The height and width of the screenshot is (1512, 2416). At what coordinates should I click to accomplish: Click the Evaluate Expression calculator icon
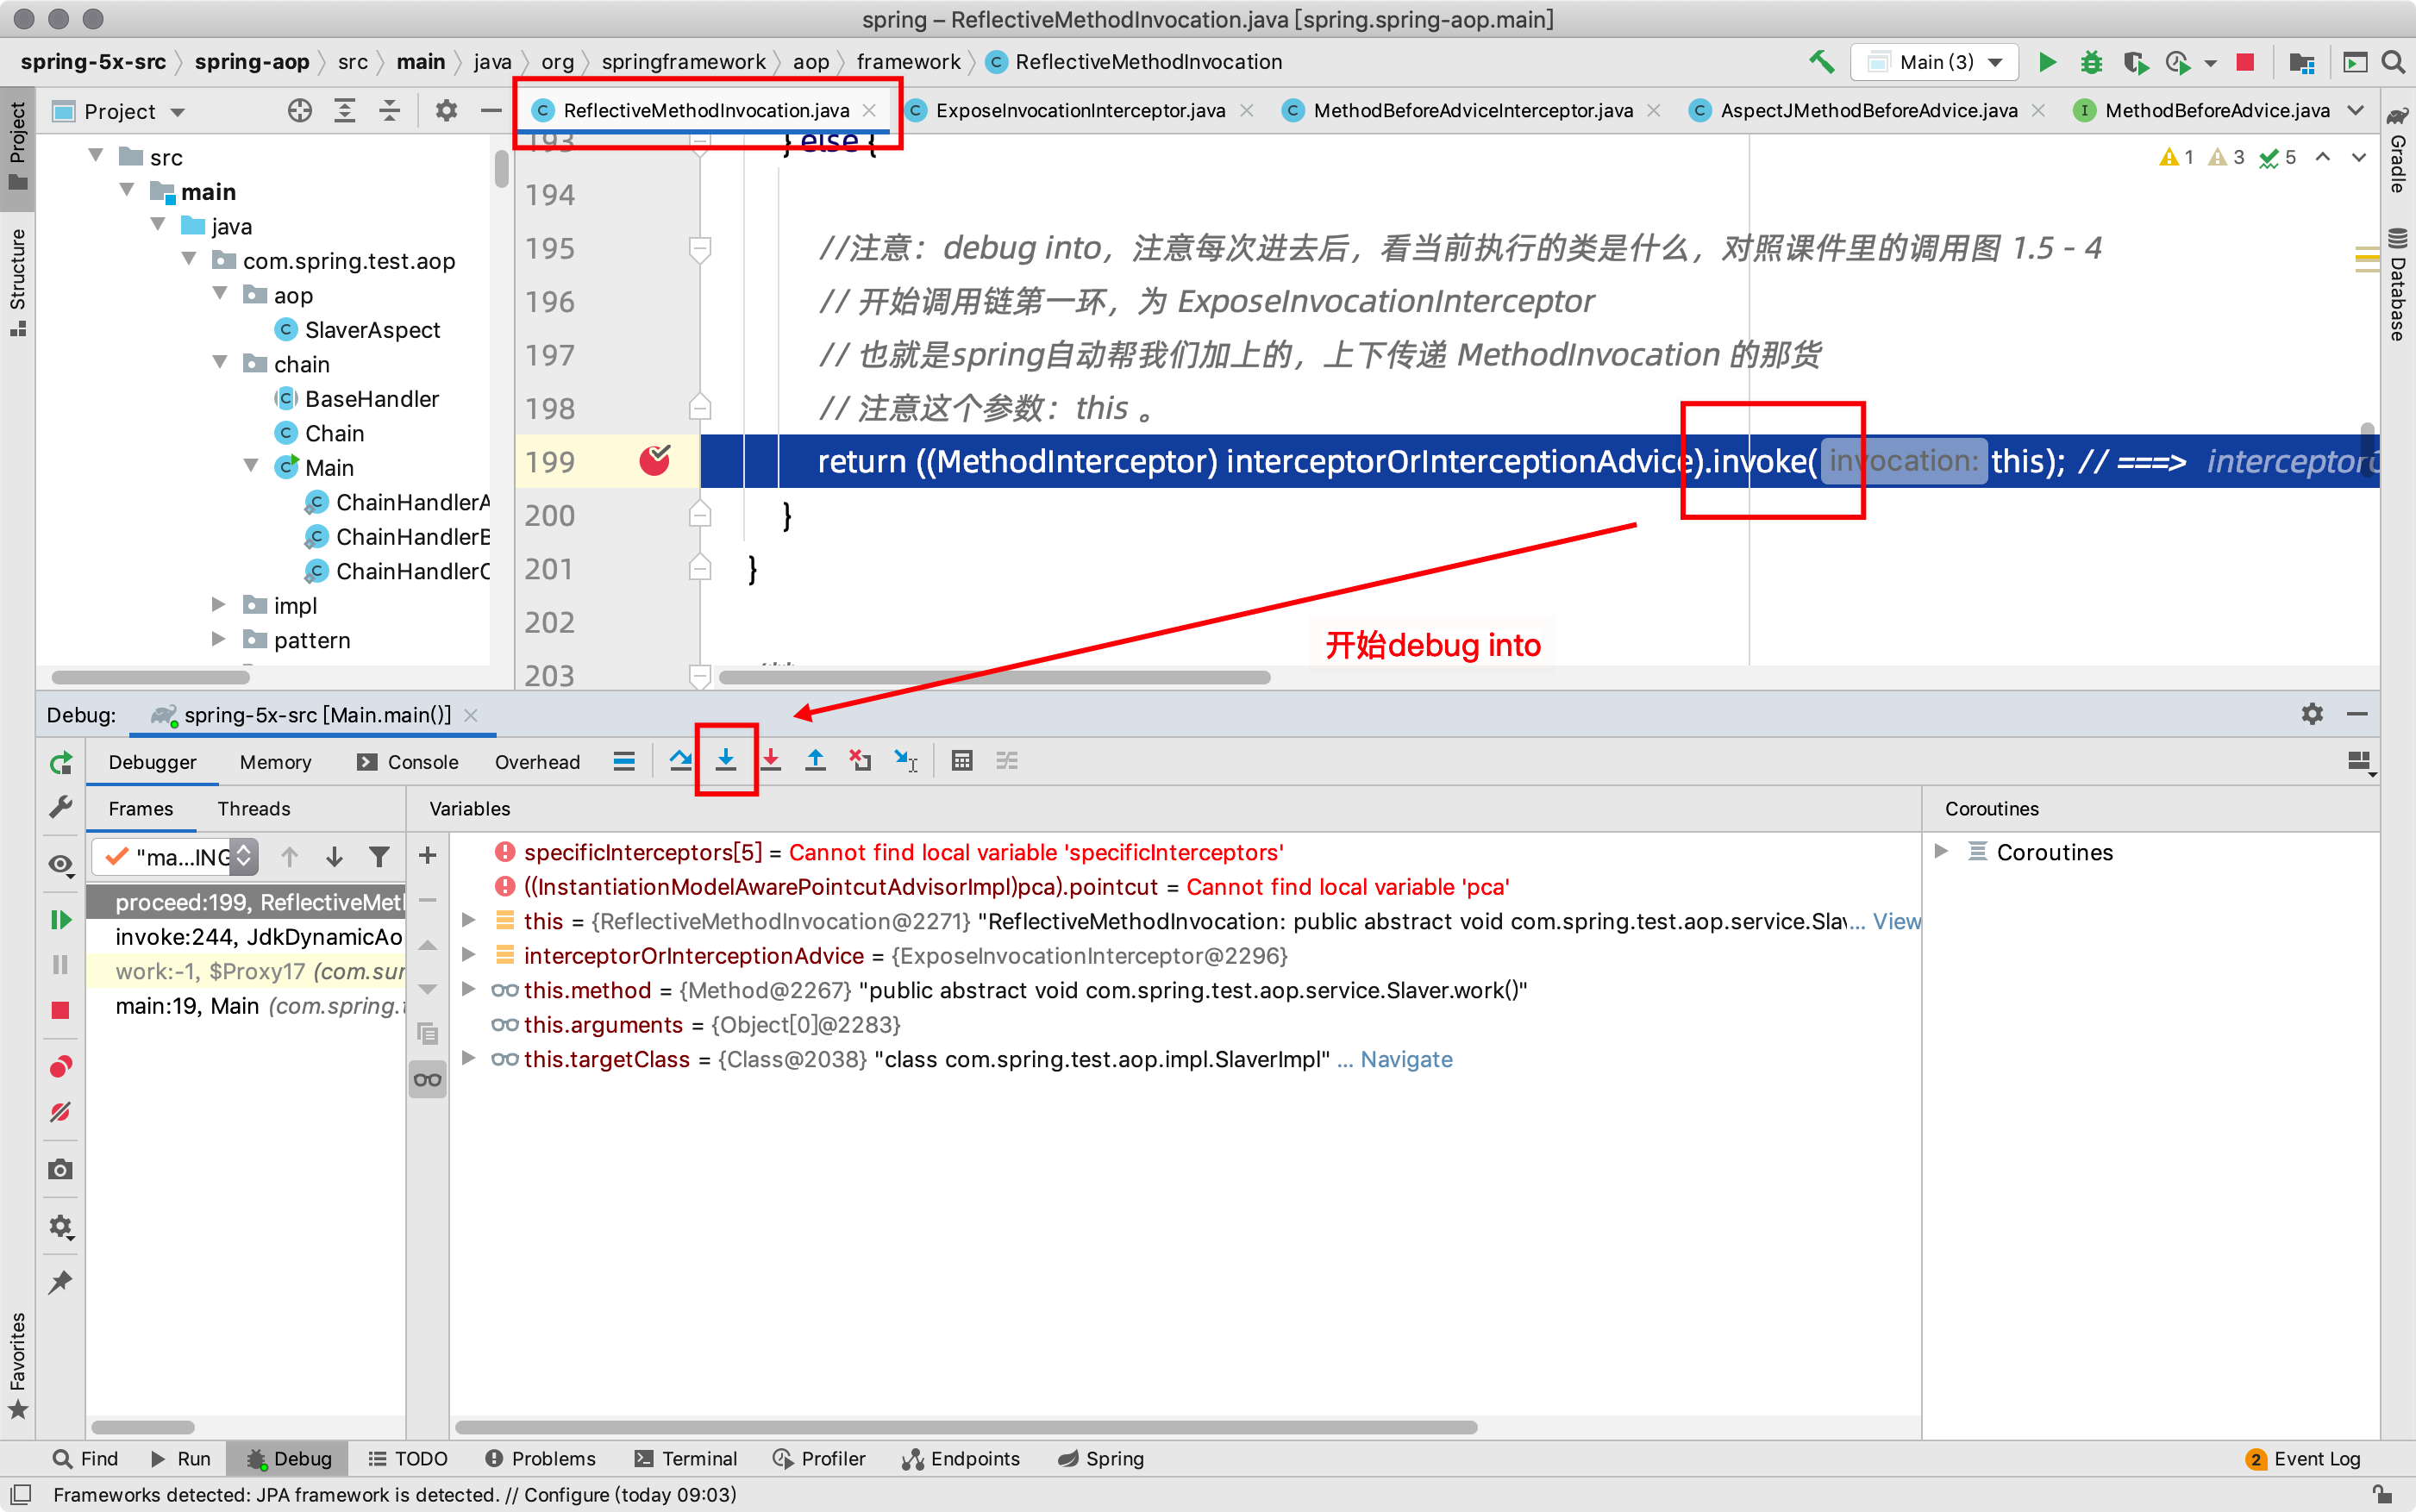pos(961,761)
